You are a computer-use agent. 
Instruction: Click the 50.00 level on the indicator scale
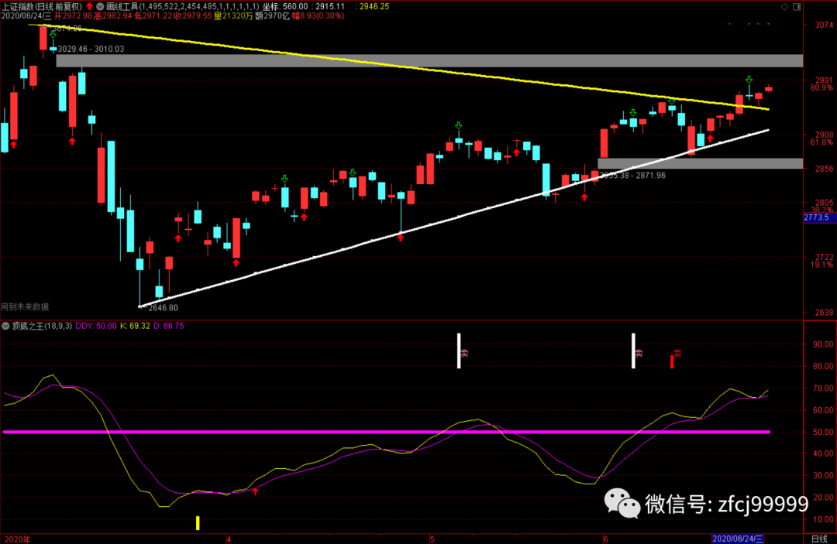pos(823,432)
